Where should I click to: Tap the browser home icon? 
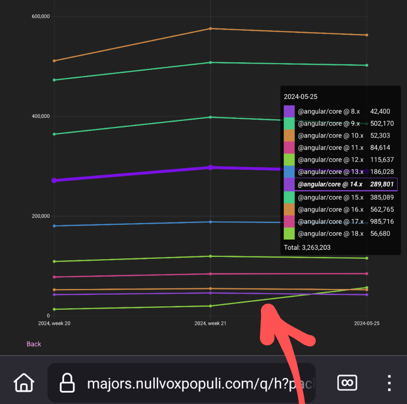24,383
